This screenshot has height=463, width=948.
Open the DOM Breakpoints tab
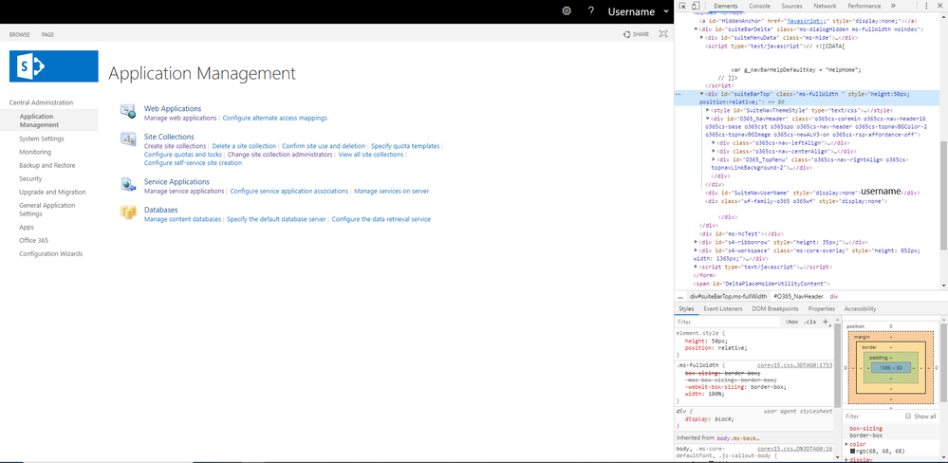pos(775,309)
